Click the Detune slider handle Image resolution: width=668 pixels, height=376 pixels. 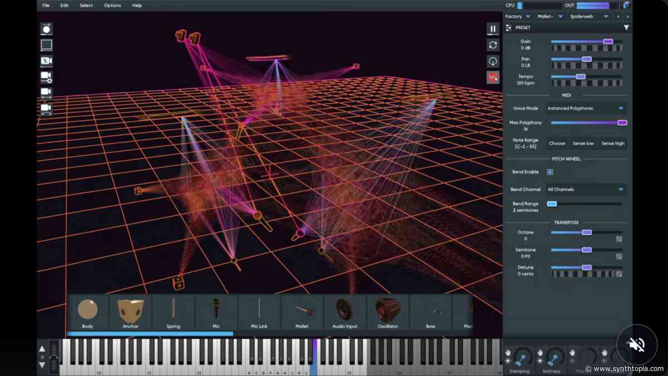point(586,268)
